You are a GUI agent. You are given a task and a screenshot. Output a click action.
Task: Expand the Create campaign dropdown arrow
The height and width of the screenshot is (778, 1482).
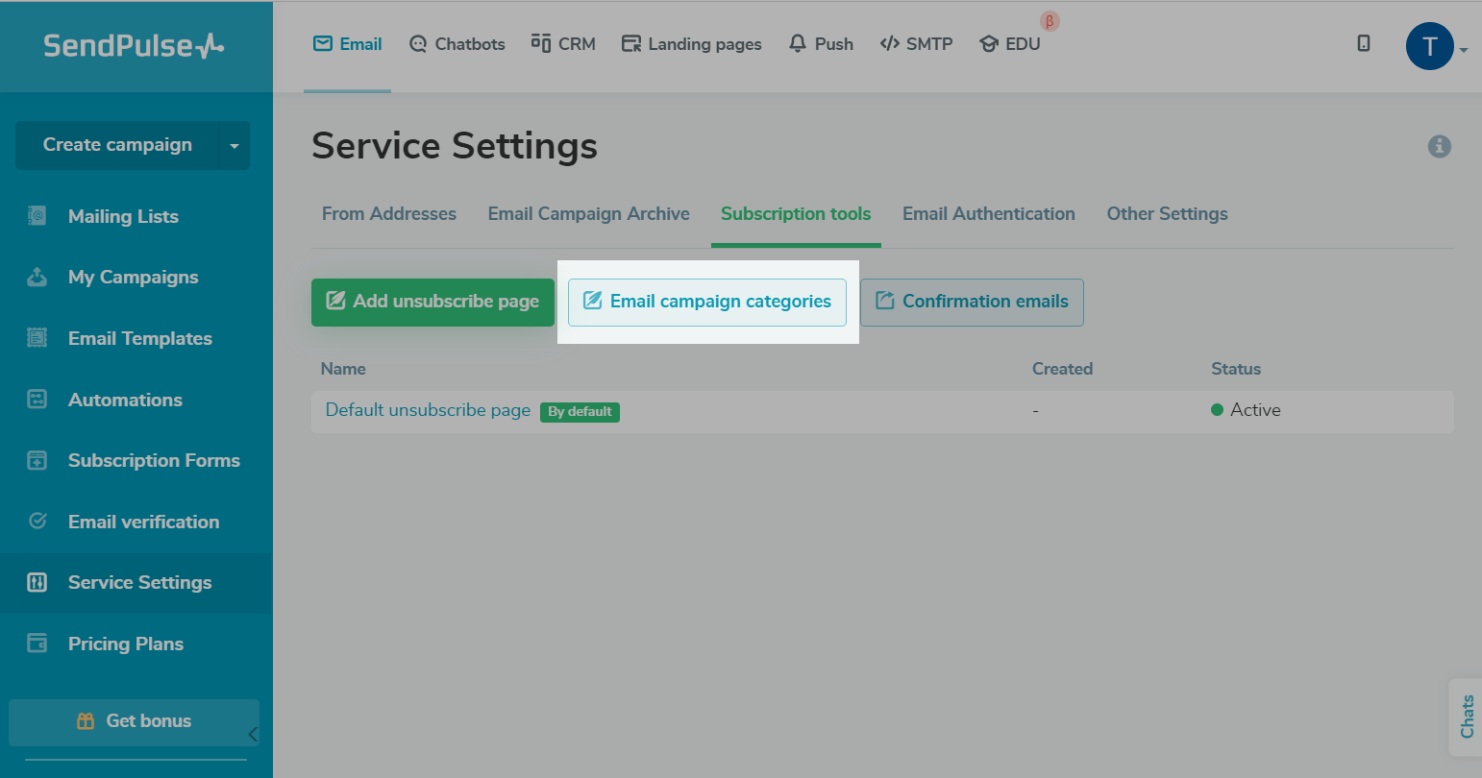[x=234, y=146]
